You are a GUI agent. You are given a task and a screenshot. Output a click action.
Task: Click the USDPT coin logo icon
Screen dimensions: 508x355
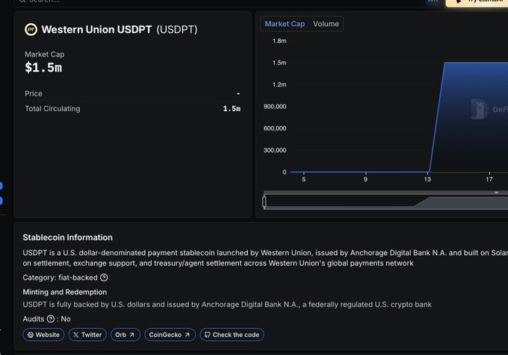[31, 29]
